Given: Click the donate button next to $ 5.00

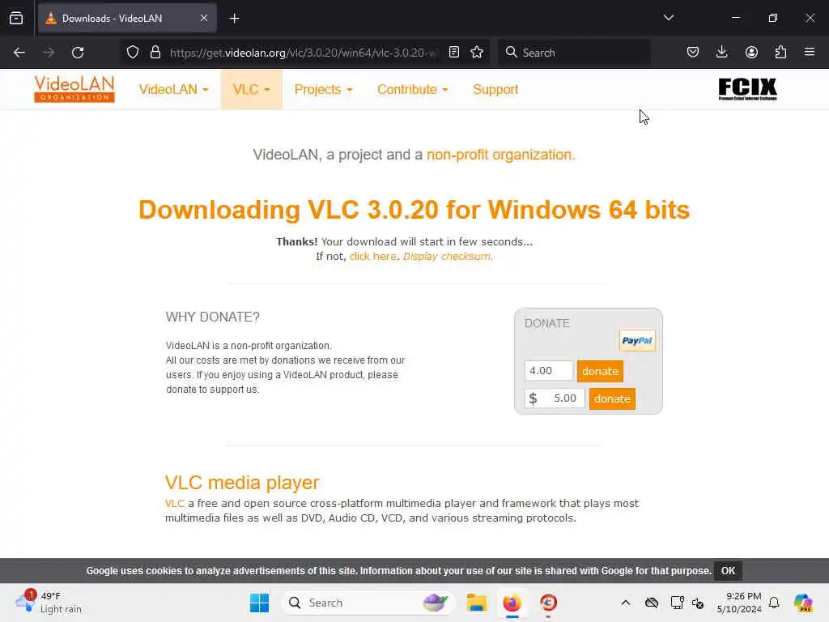Looking at the screenshot, I should pyautogui.click(x=612, y=398).
